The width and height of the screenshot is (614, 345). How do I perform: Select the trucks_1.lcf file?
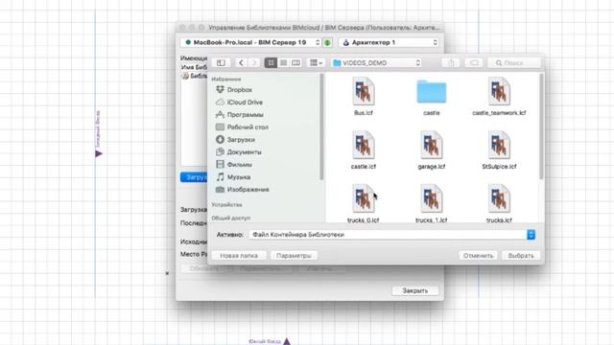(x=431, y=204)
